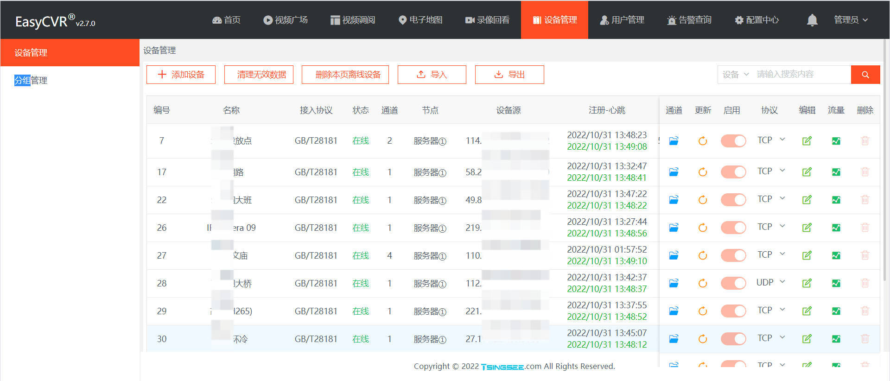This screenshot has width=890, height=381.
Task: Open channel folder for device 28
Action: [674, 284]
